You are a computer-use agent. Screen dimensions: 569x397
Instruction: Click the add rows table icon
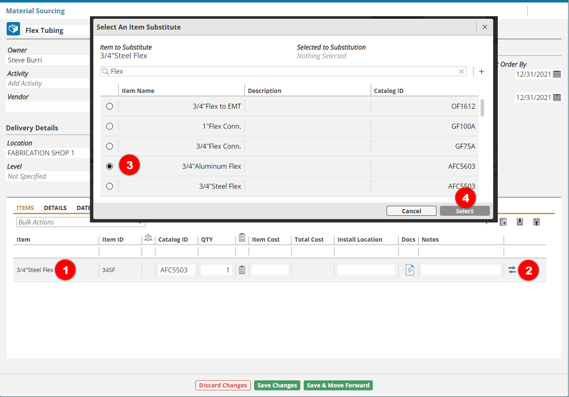point(503,222)
